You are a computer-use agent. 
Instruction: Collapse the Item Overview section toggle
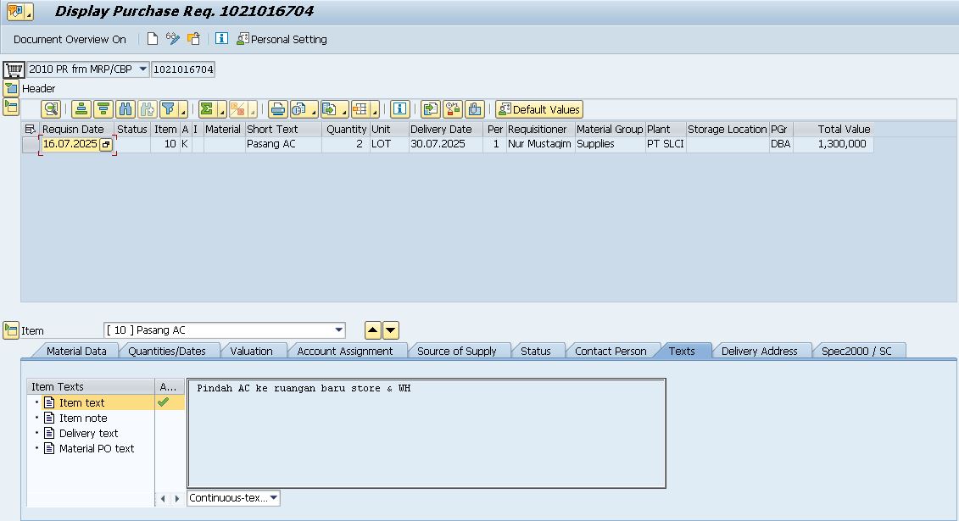[10, 107]
